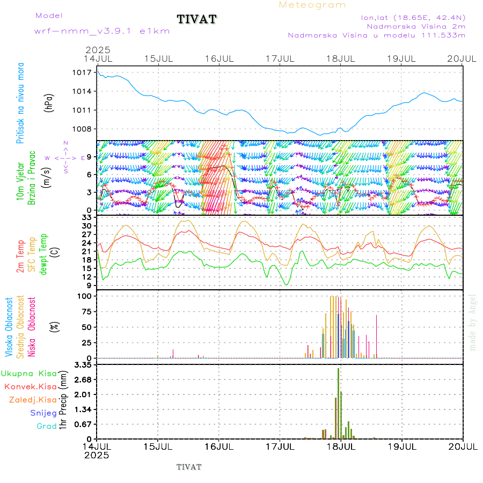Click the "50" cloud cover axis value

(x=87, y=327)
